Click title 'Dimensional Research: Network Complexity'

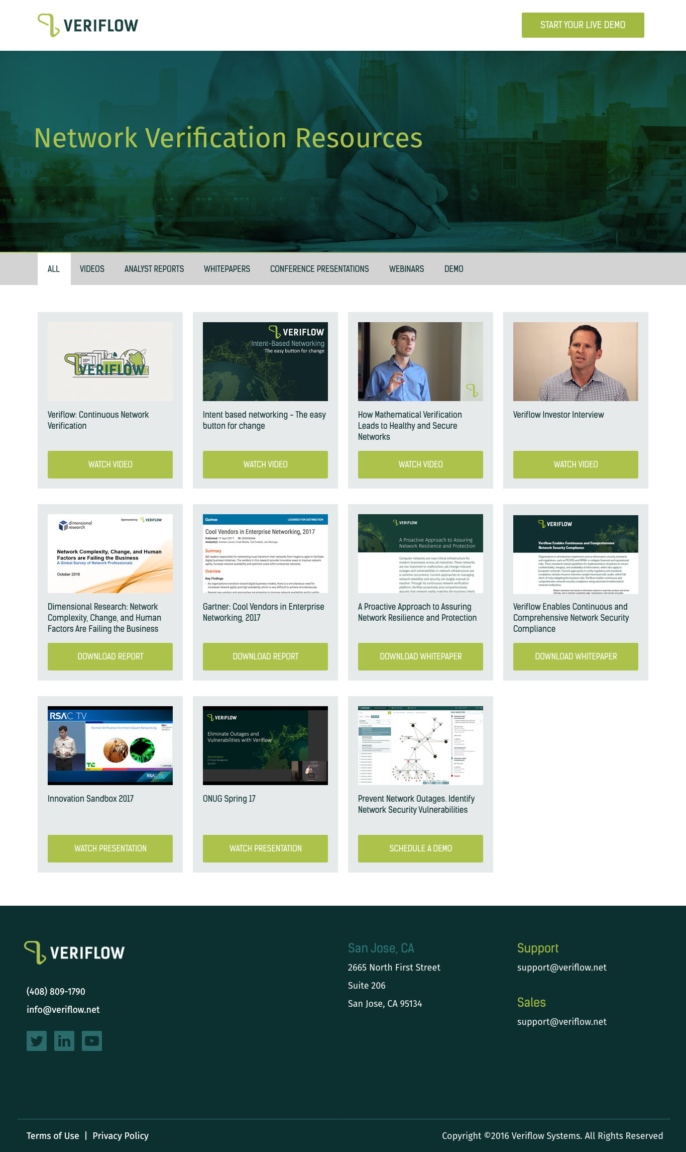pyautogui.click(x=104, y=618)
